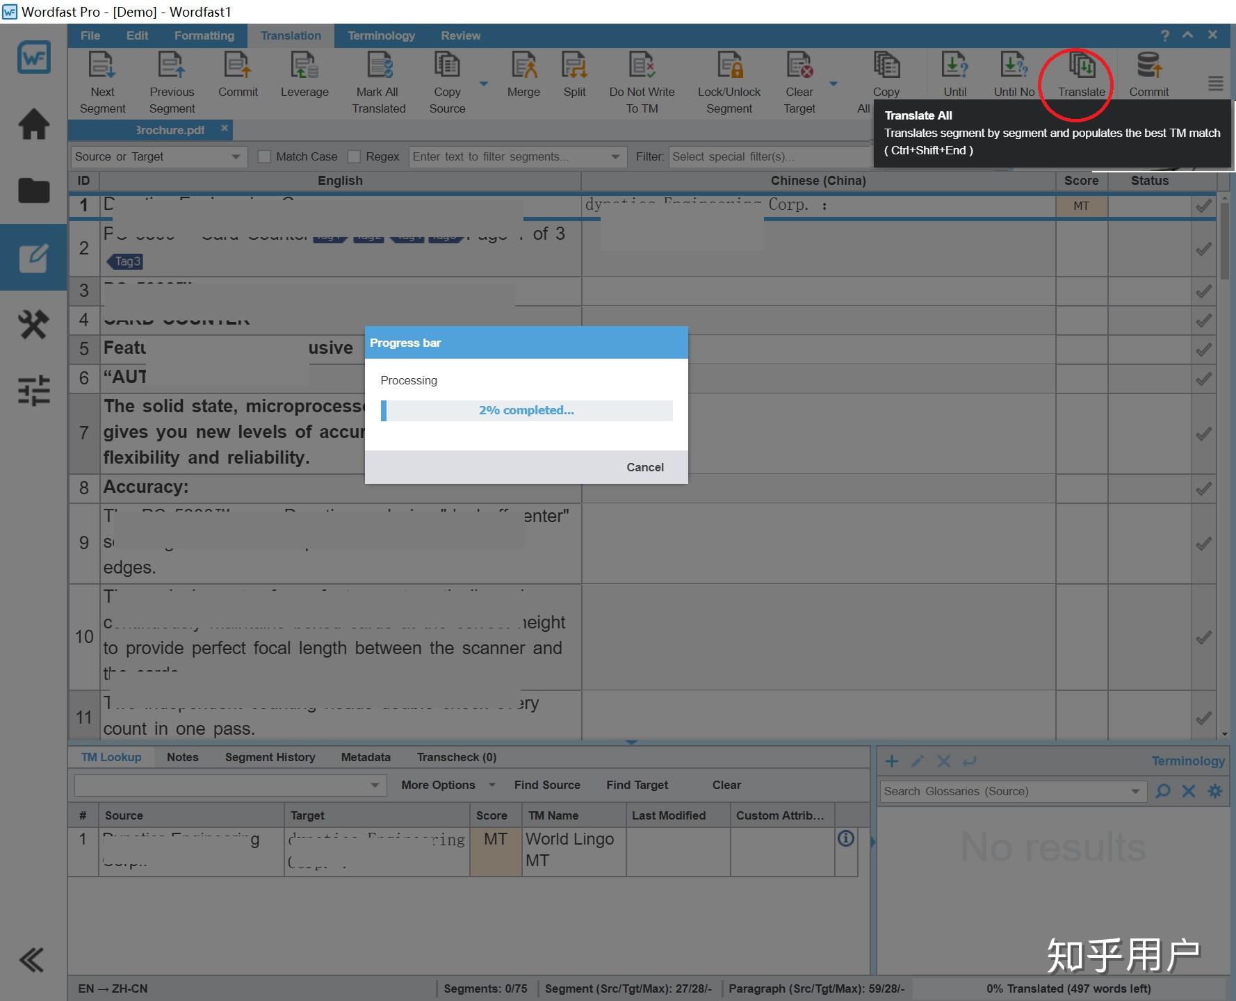The width and height of the screenshot is (1236, 1001).
Task: Open the tools wrench sidebar icon
Action: click(33, 324)
